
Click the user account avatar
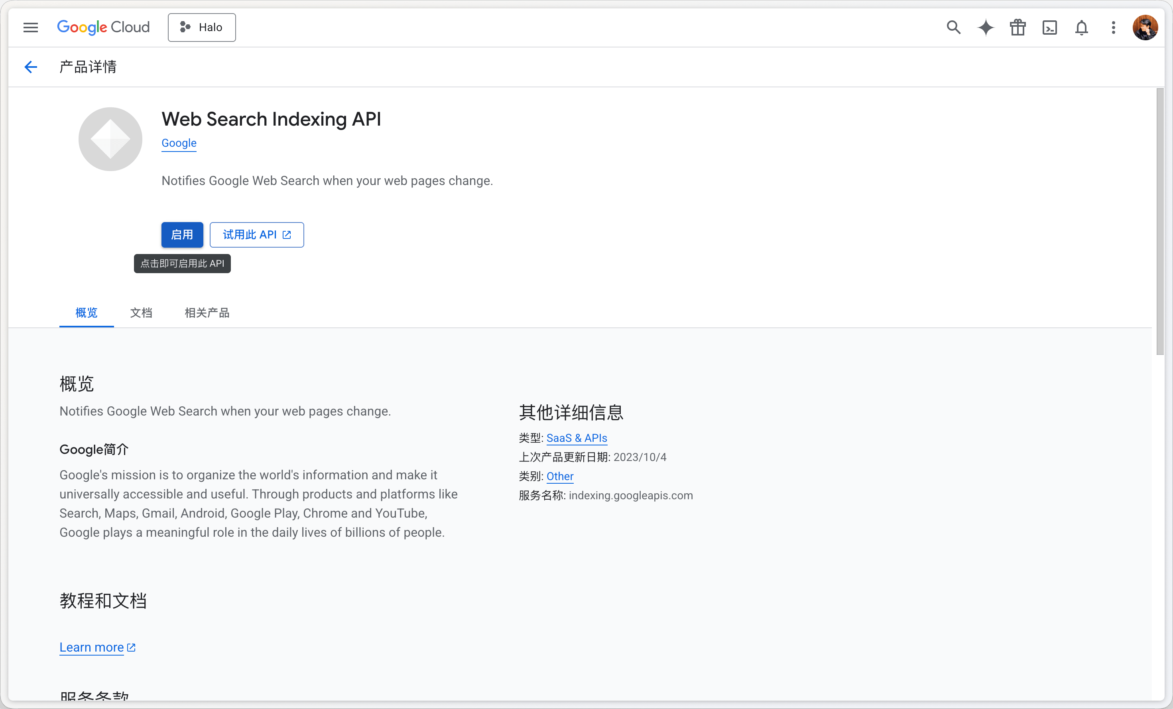[x=1145, y=28]
